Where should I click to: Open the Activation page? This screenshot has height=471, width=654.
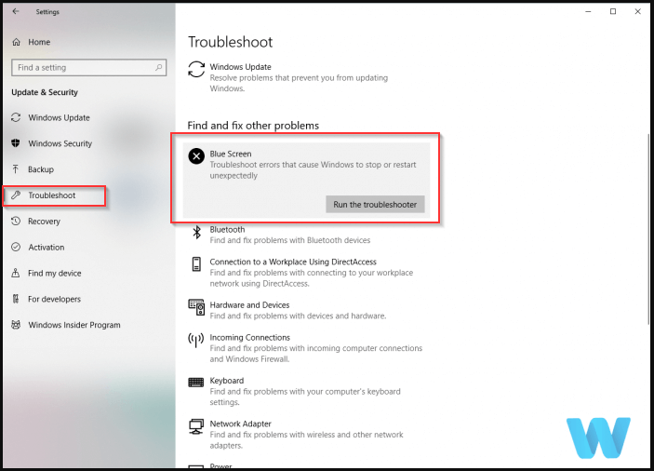[47, 247]
